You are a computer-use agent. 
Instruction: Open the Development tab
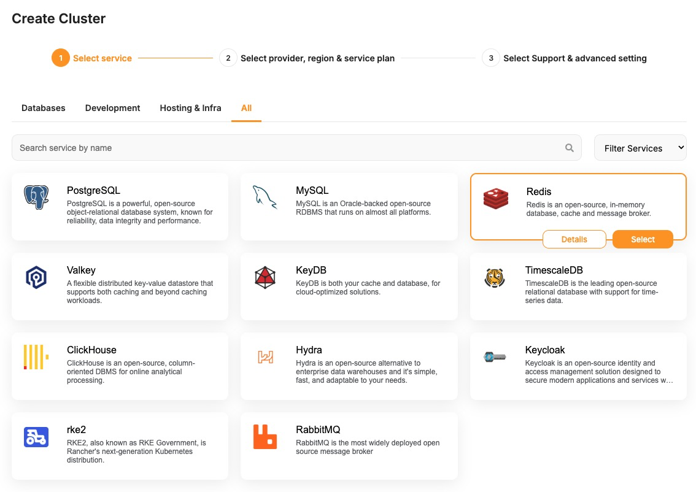pyautogui.click(x=113, y=108)
